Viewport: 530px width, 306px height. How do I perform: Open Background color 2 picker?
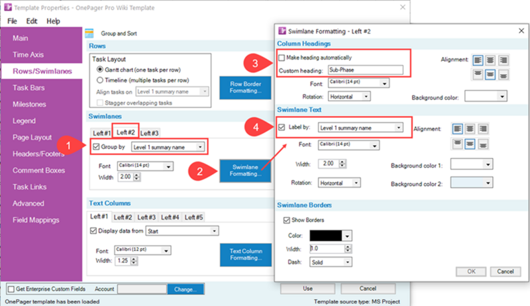[472, 183]
